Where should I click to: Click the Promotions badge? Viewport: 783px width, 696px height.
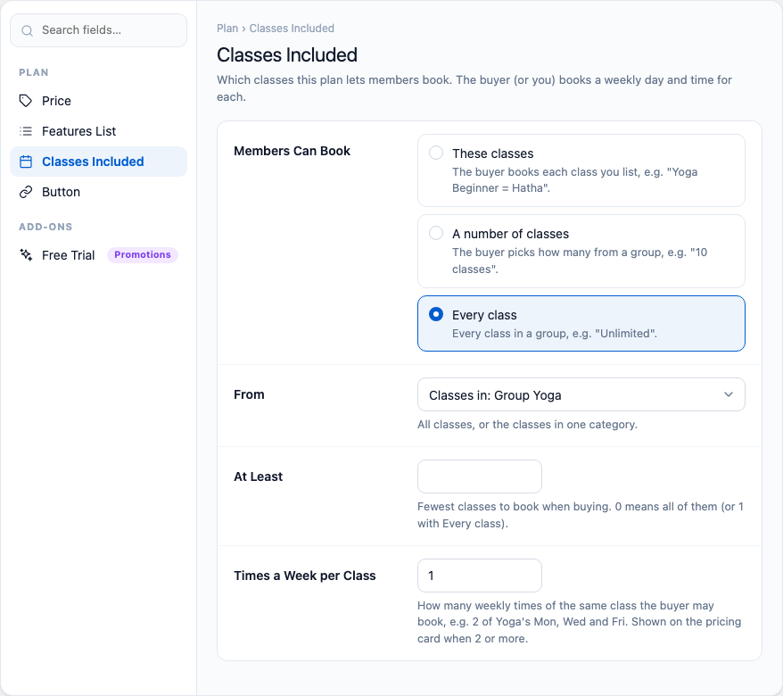click(143, 255)
